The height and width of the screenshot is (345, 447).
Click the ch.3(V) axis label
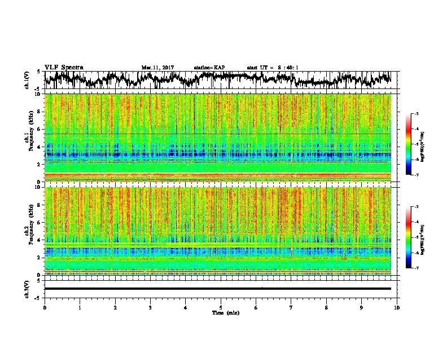click(x=27, y=289)
